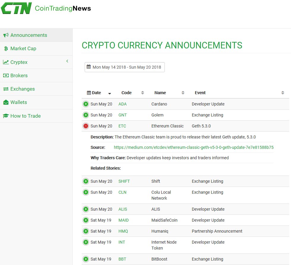Expand the Cryptex submenu chevron
This screenshot has width=291, height=265.
pyautogui.click(x=67, y=61)
